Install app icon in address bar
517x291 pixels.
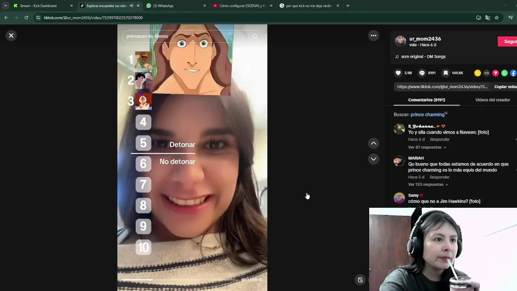tap(479, 18)
